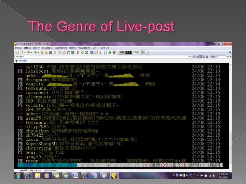Open the Web最愛 (A) menu
Screen dimensions: 246x184
coord(61,48)
